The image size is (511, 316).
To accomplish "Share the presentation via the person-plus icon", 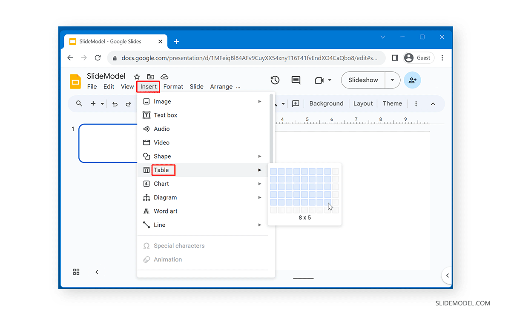I will click(412, 80).
